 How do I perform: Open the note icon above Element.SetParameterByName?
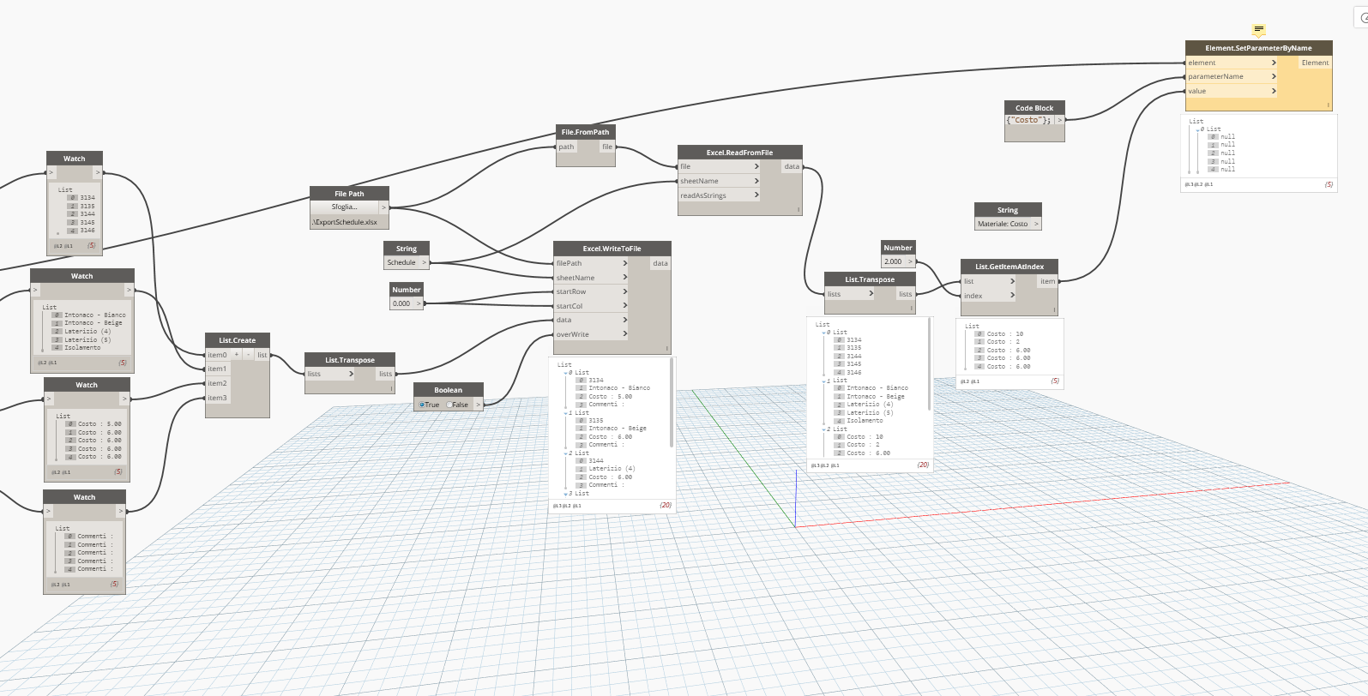pyautogui.click(x=1258, y=30)
